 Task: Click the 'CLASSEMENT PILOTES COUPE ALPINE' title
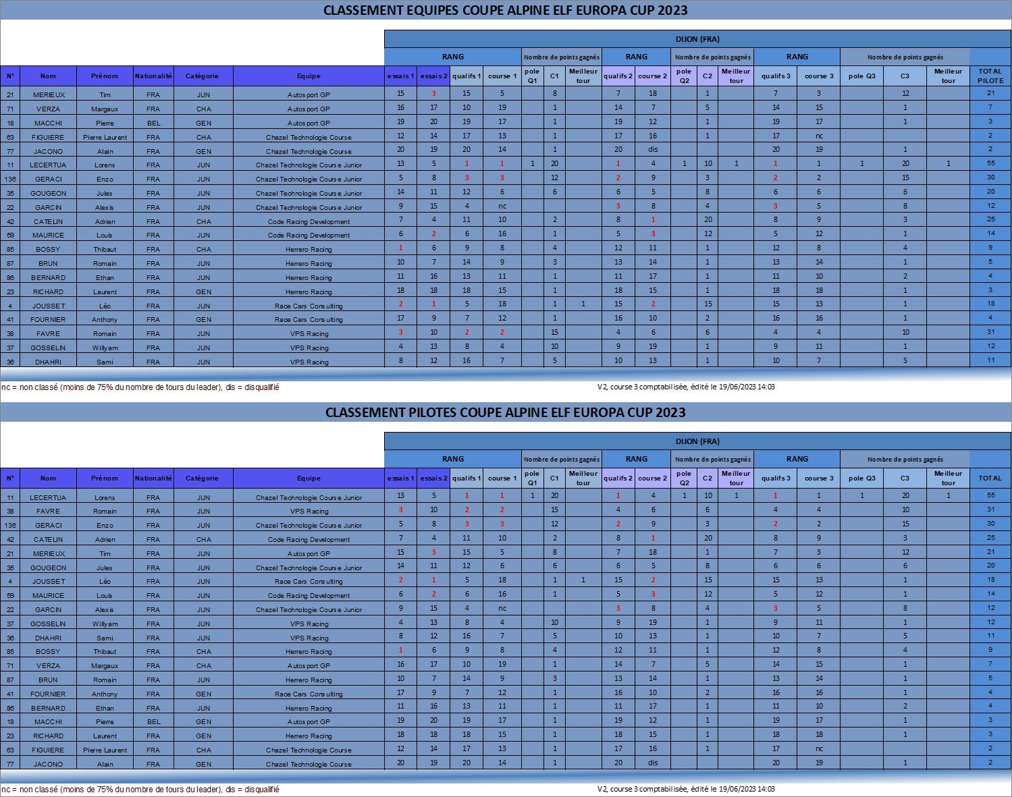click(x=506, y=412)
